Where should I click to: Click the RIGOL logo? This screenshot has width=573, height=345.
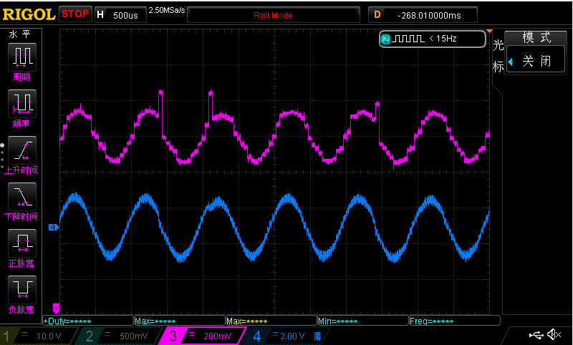tap(29, 14)
